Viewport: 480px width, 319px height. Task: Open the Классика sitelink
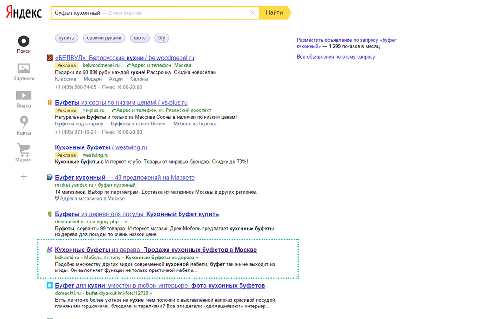pyautogui.click(x=65, y=79)
